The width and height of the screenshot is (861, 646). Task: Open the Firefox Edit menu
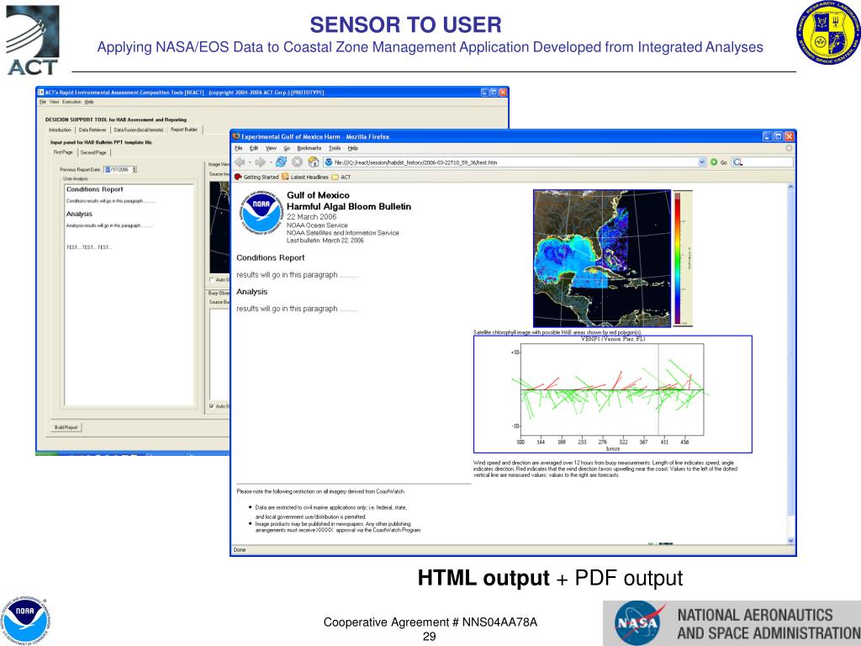254,148
